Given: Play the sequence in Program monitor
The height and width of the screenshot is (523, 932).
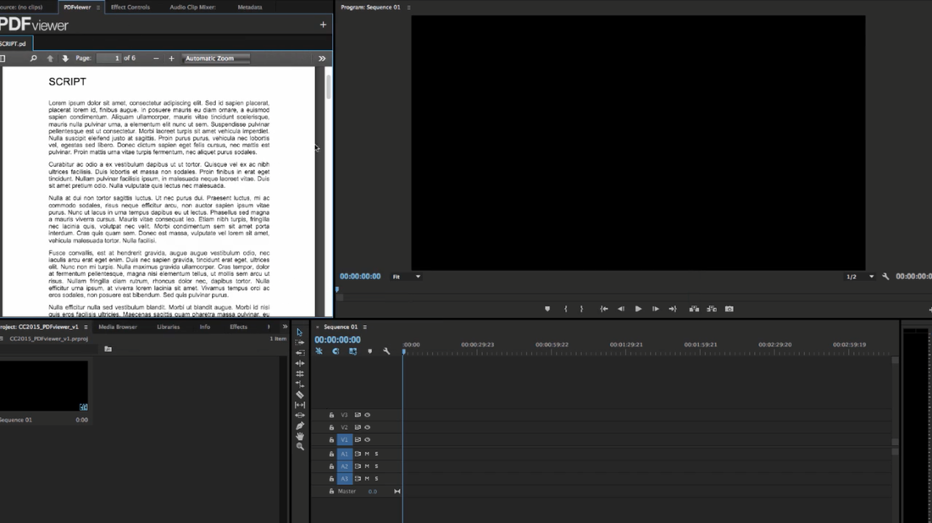Looking at the screenshot, I should pos(638,309).
